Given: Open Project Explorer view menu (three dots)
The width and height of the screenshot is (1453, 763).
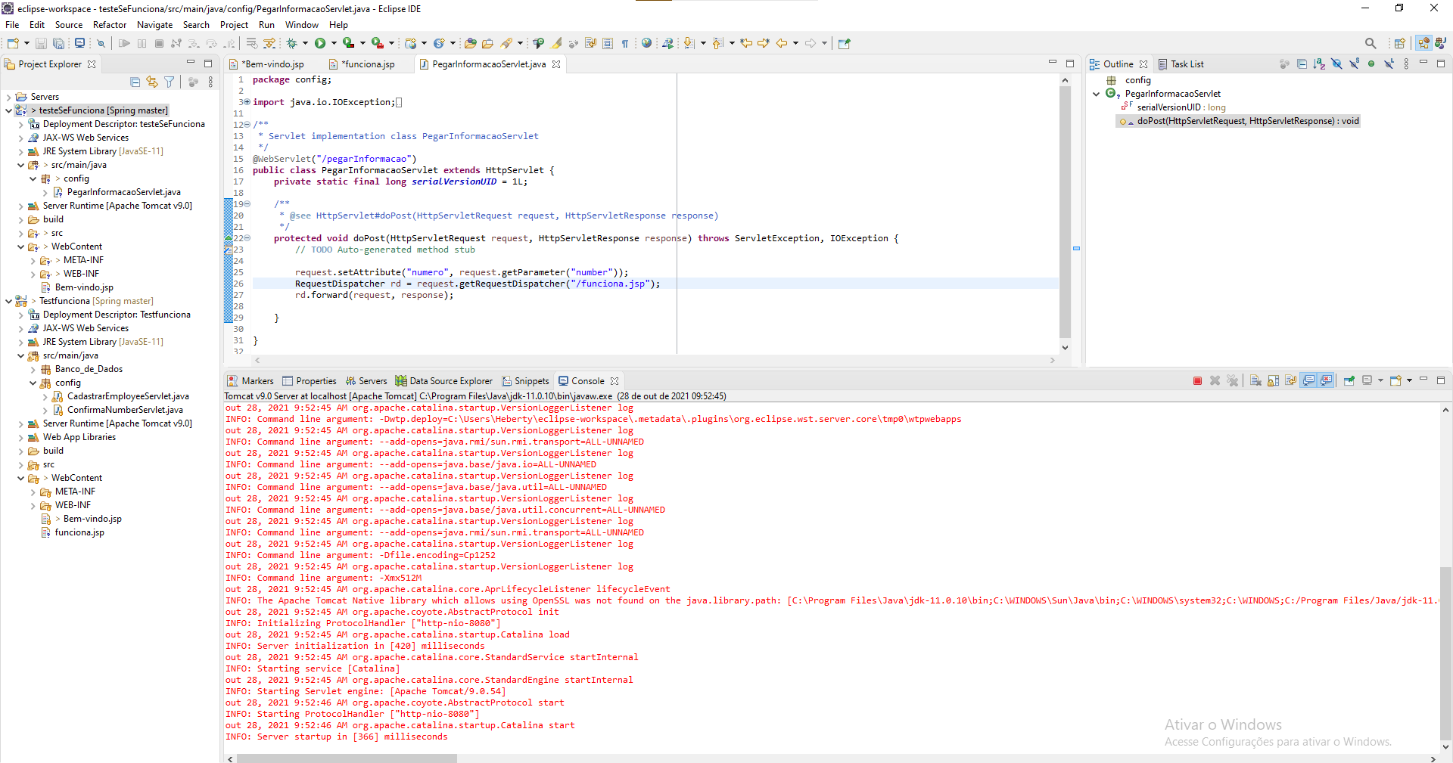Looking at the screenshot, I should pos(210,82).
